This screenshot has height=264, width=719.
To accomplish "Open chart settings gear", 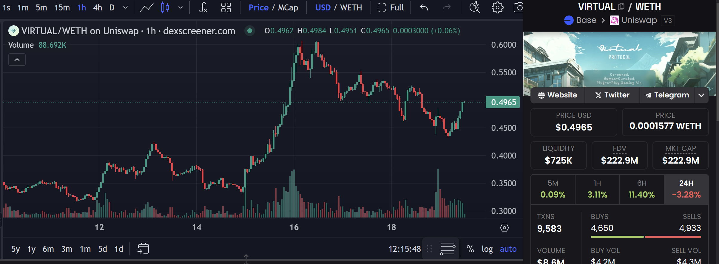I will pos(497,7).
